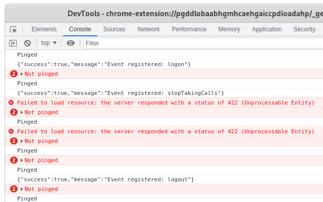Click the error icon on first 422 failure
This screenshot has height=202, width=323.
11,103
